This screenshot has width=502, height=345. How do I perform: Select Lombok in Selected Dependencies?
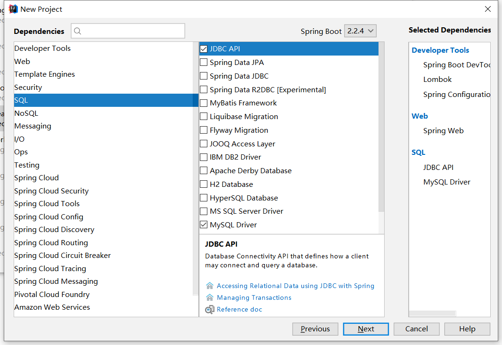pos(437,79)
